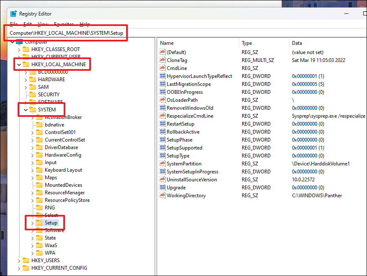The width and height of the screenshot is (367, 276).
Task: Click the RestartSetup DWORD icon
Action: (x=163, y=124)
